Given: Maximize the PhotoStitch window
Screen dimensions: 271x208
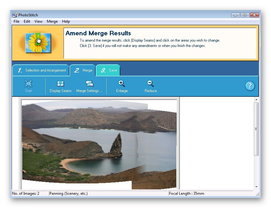Looking at the screenshot, I should 245,15.
